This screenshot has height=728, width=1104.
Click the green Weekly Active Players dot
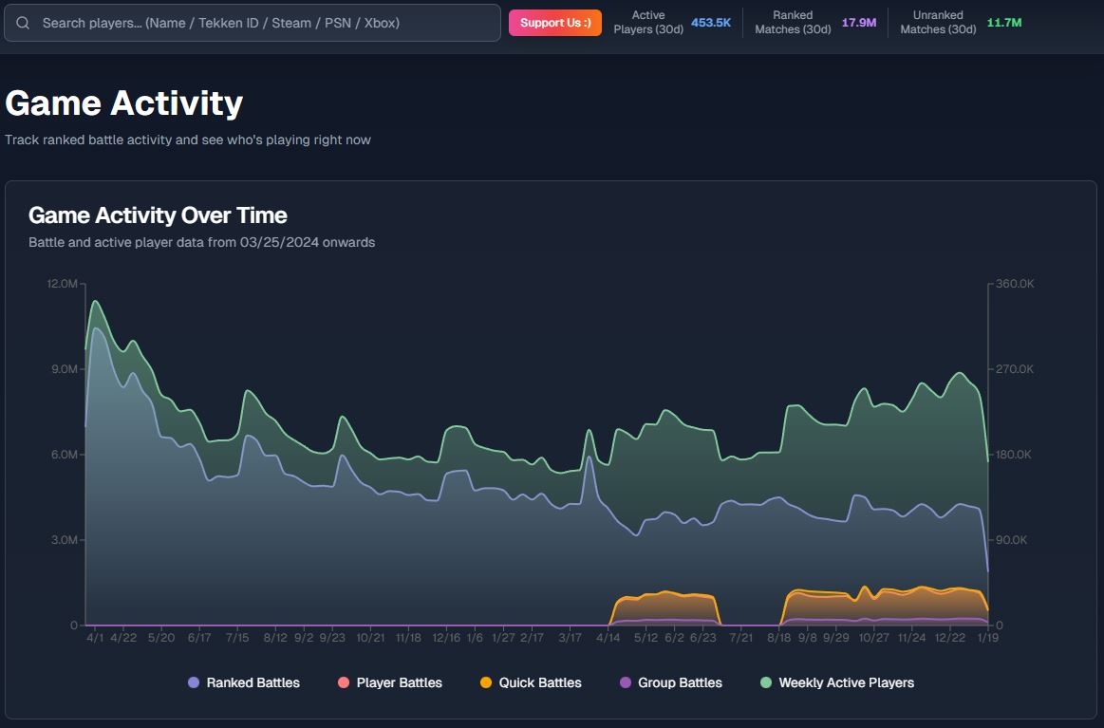tap(767, 682)
